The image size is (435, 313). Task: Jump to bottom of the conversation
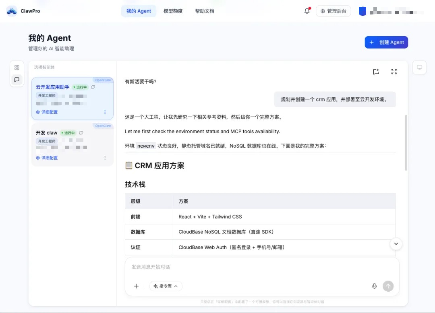396,244
